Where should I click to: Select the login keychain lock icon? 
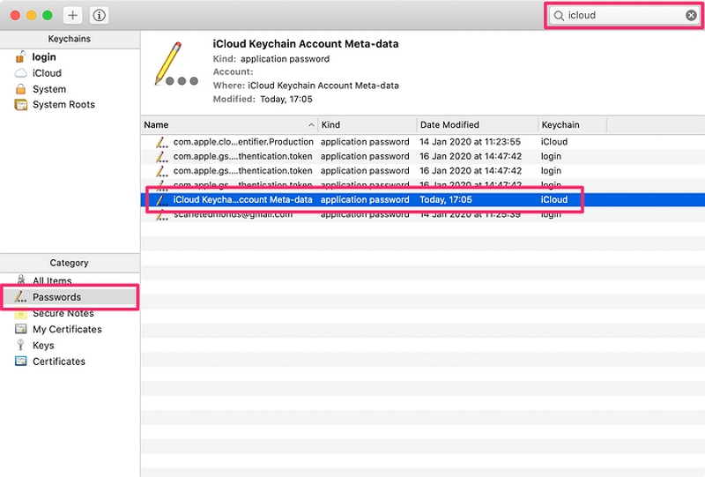tap(20, 56)
